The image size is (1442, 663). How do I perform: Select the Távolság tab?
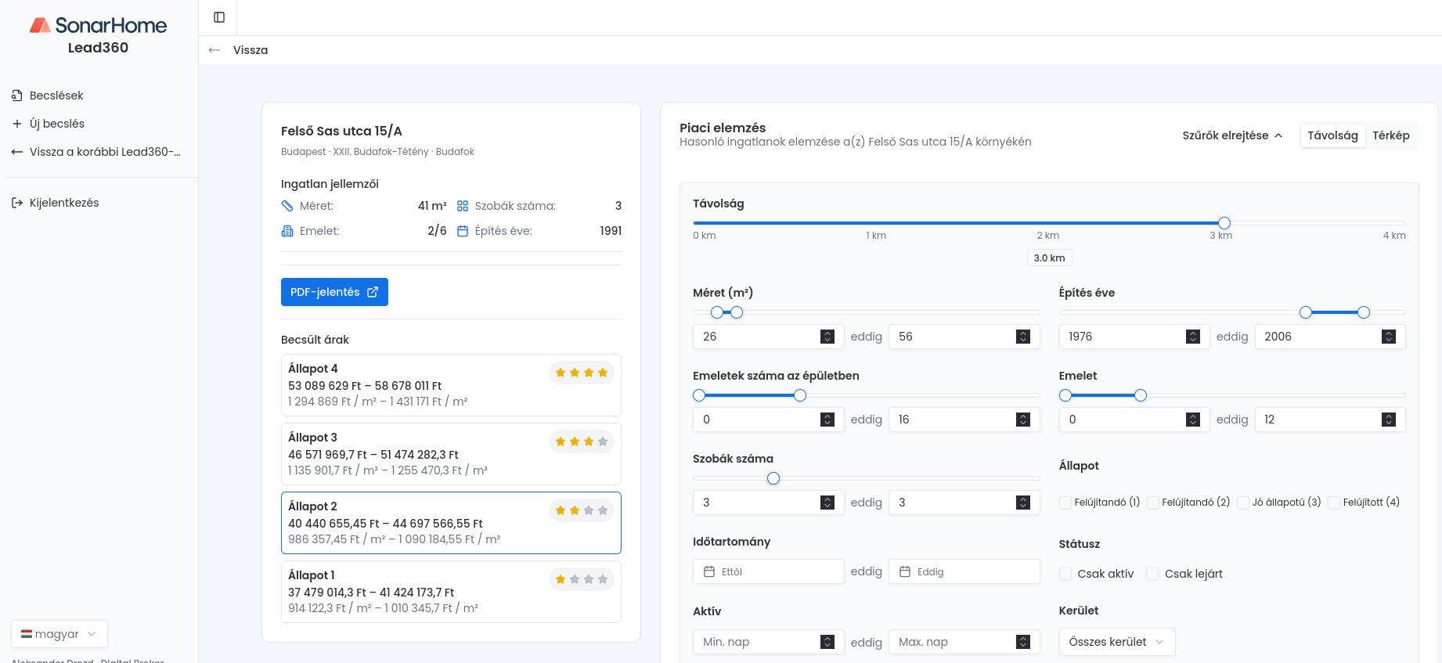[x=1332, y=135]
